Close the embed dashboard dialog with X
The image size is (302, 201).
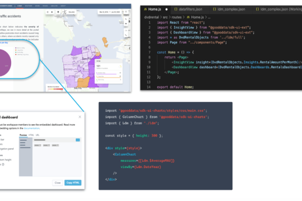pos(80,117)
